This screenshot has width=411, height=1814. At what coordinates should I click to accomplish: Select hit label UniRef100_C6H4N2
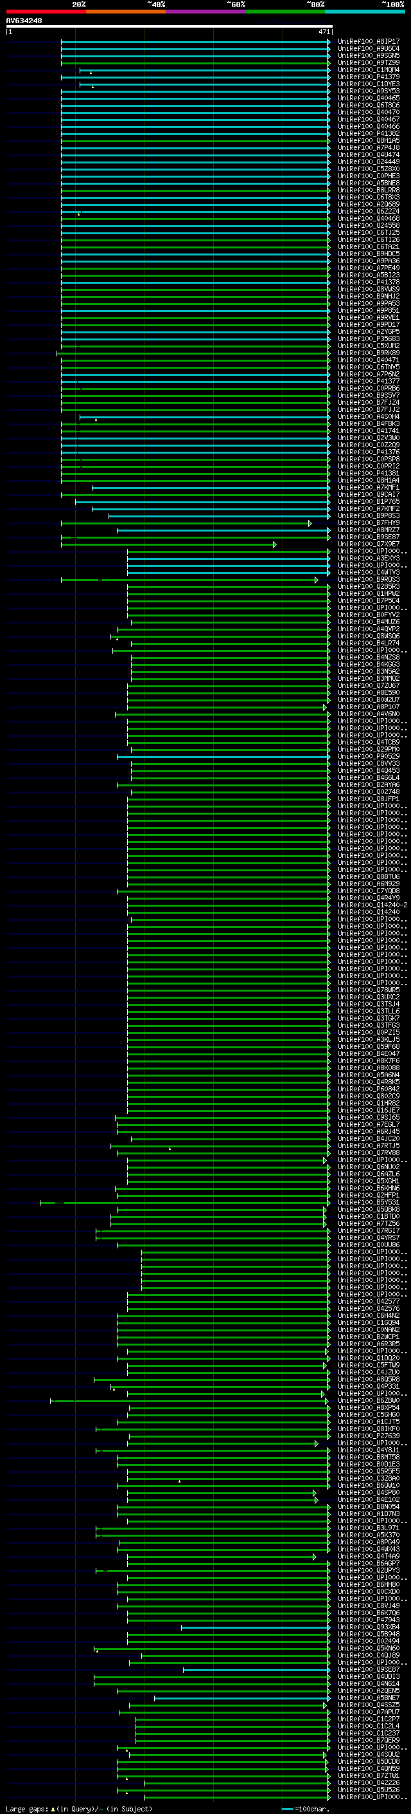369,1315
